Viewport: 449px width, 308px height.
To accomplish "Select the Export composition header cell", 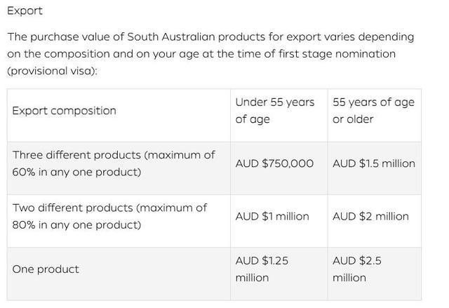I will click(x=119, y=115).
